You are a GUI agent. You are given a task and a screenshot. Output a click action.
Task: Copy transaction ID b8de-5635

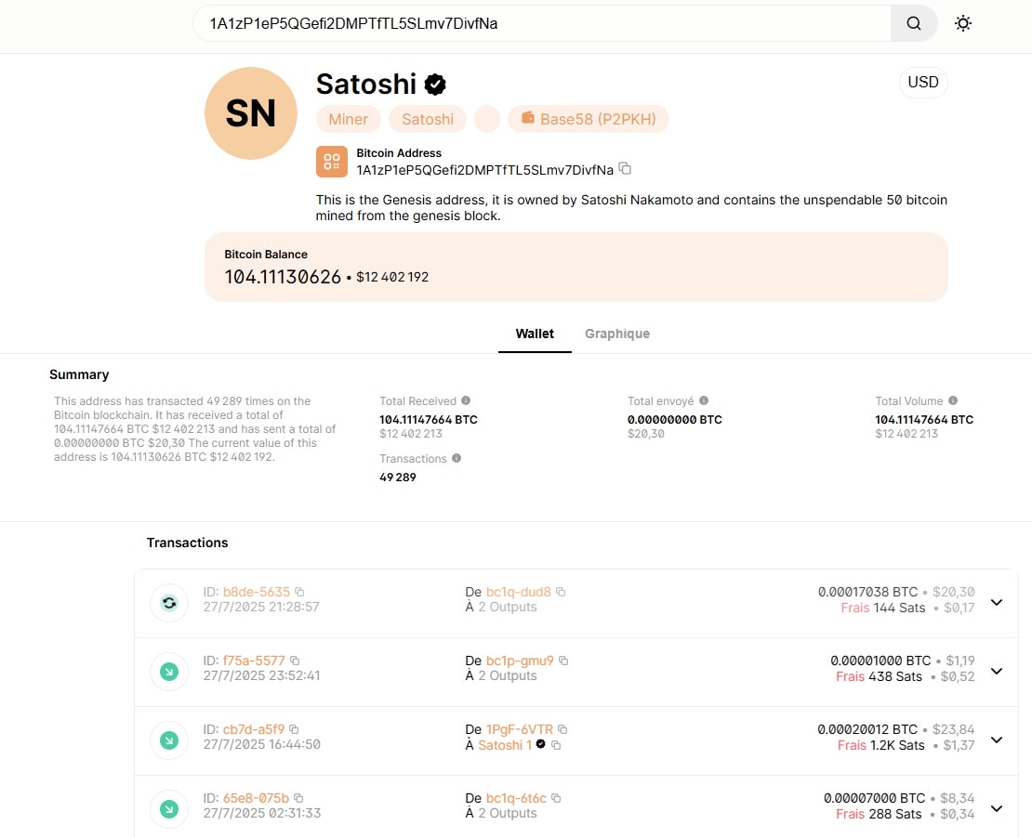299,592
